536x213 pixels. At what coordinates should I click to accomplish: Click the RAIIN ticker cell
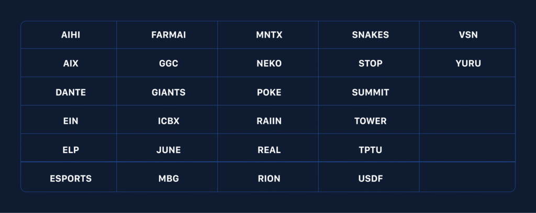pos(269,121)
